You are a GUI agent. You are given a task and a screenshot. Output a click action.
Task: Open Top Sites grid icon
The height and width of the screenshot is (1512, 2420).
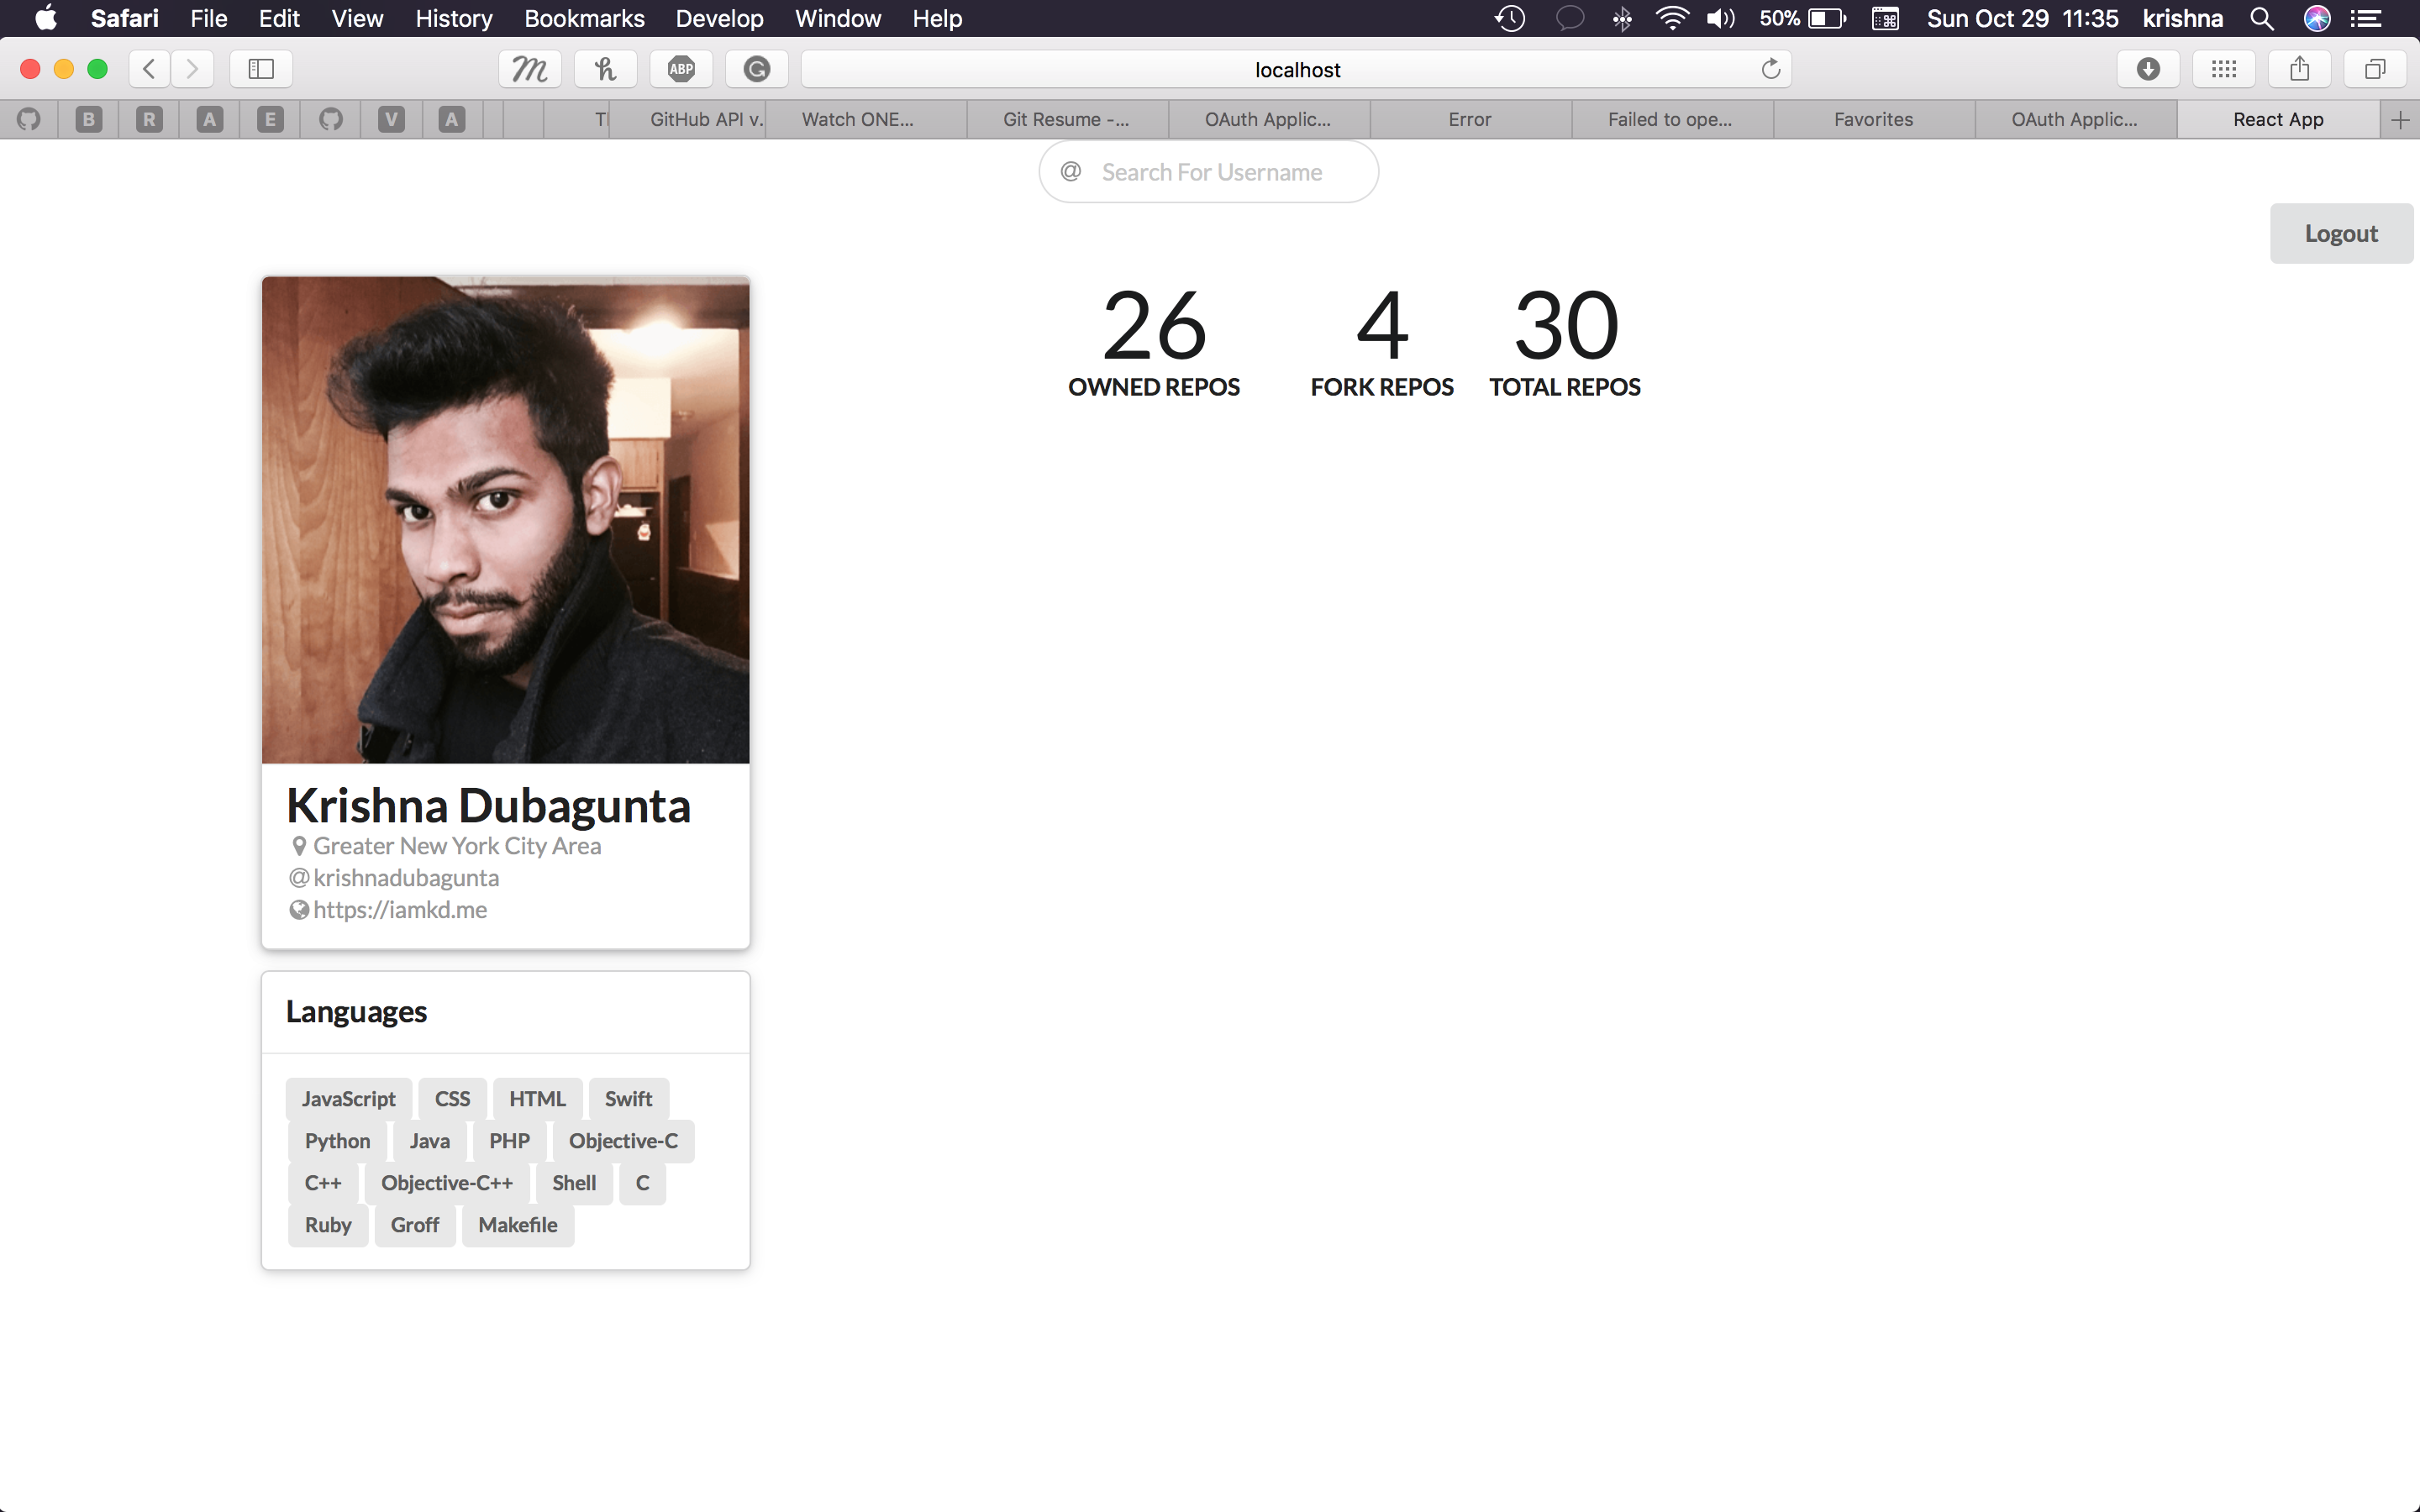point(2223,69)
